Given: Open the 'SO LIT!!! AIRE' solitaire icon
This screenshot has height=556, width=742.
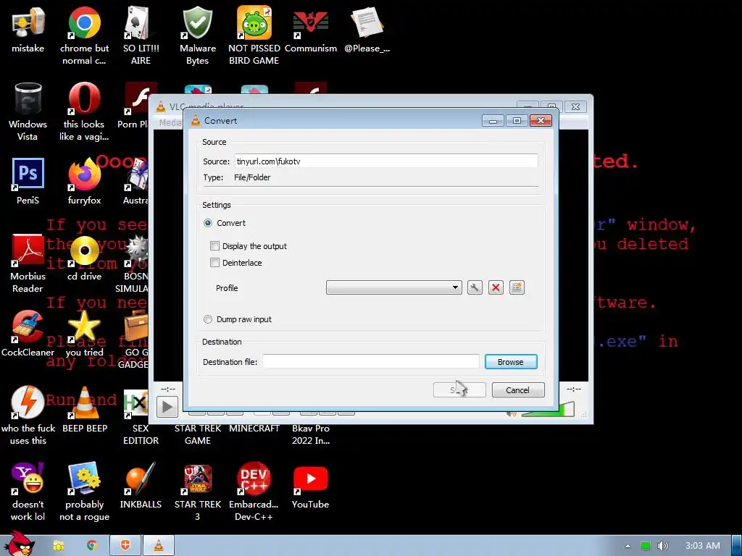Looking at the screenshot, I should [141, 35].
